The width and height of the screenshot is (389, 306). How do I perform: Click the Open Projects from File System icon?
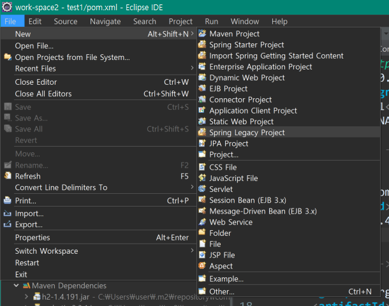point(8,57)
